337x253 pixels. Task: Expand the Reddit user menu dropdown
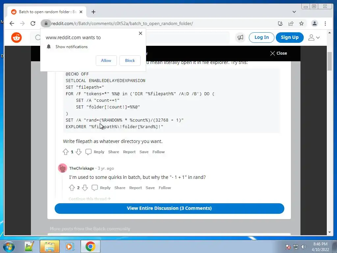click(314, 38)
